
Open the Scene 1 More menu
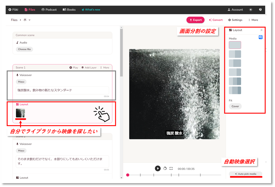click(x=104, y=68)
